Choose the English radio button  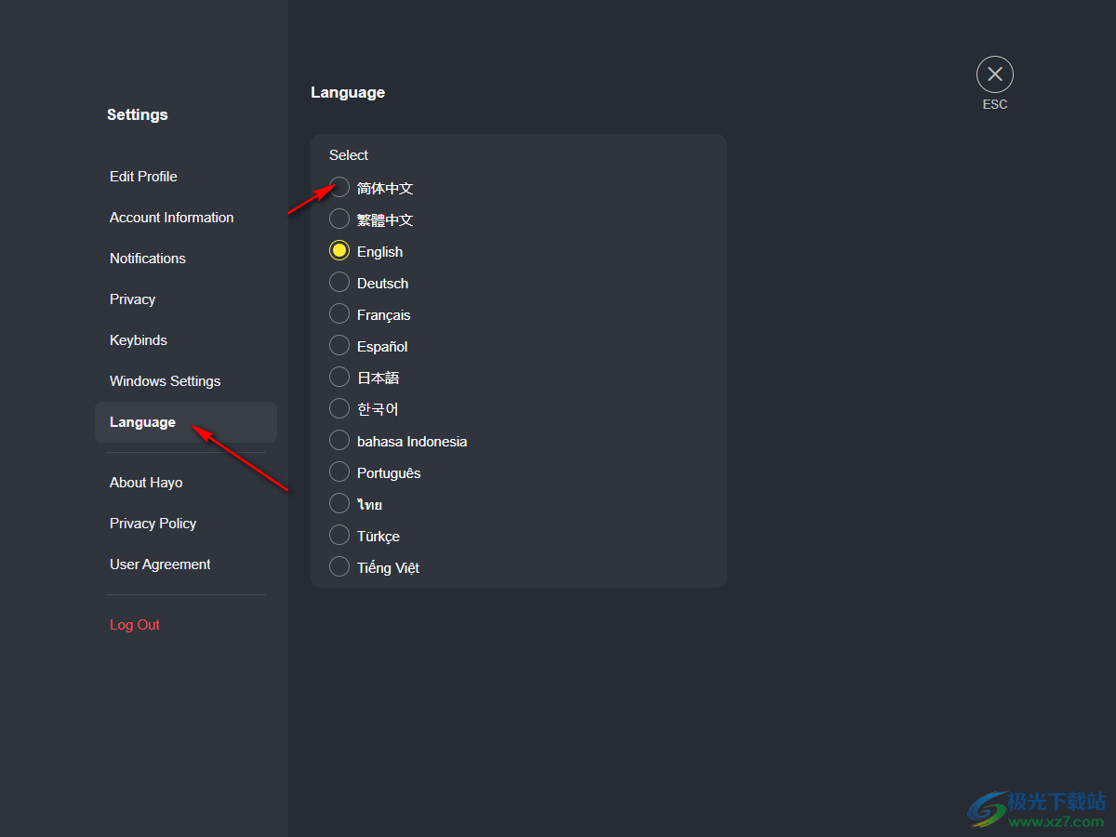[339, 250]
